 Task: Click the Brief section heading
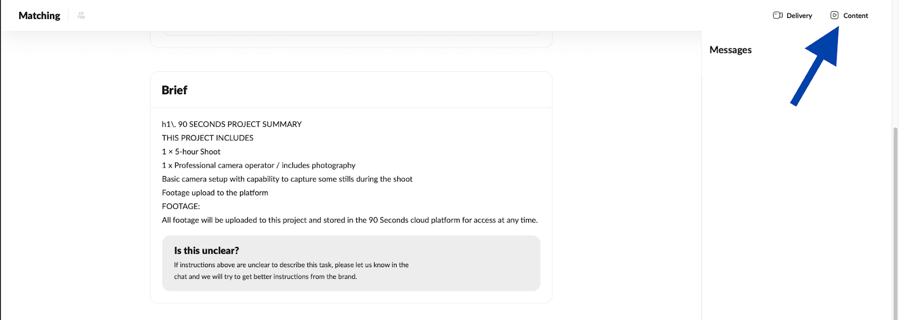coord(174,90)
